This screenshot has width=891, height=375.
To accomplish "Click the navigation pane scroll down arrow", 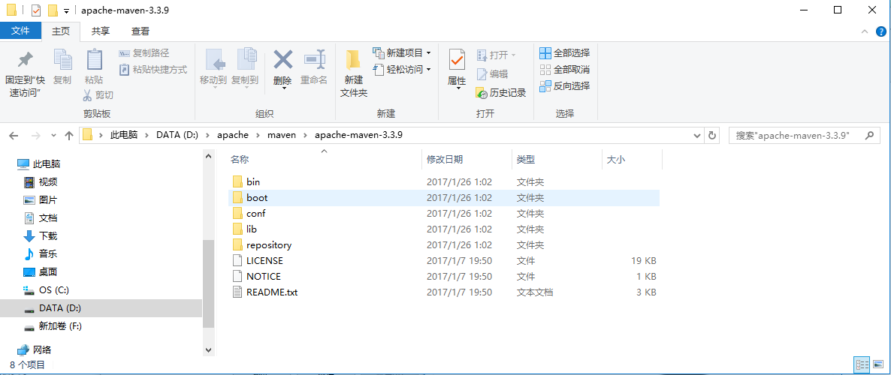I will click(x=208, y=350).
